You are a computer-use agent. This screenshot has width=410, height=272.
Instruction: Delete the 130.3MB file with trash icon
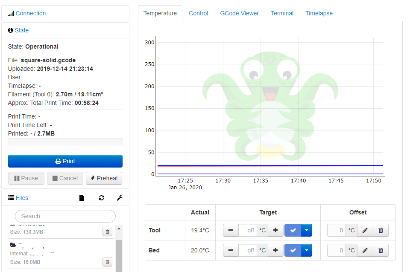tap(108, 231)
